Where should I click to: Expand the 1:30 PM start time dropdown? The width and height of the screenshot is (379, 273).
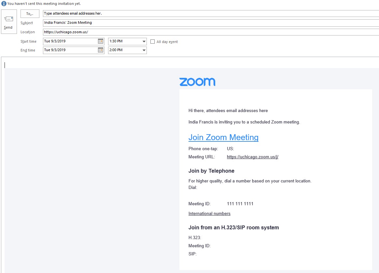pyautogui.click(x=144, y=41)
